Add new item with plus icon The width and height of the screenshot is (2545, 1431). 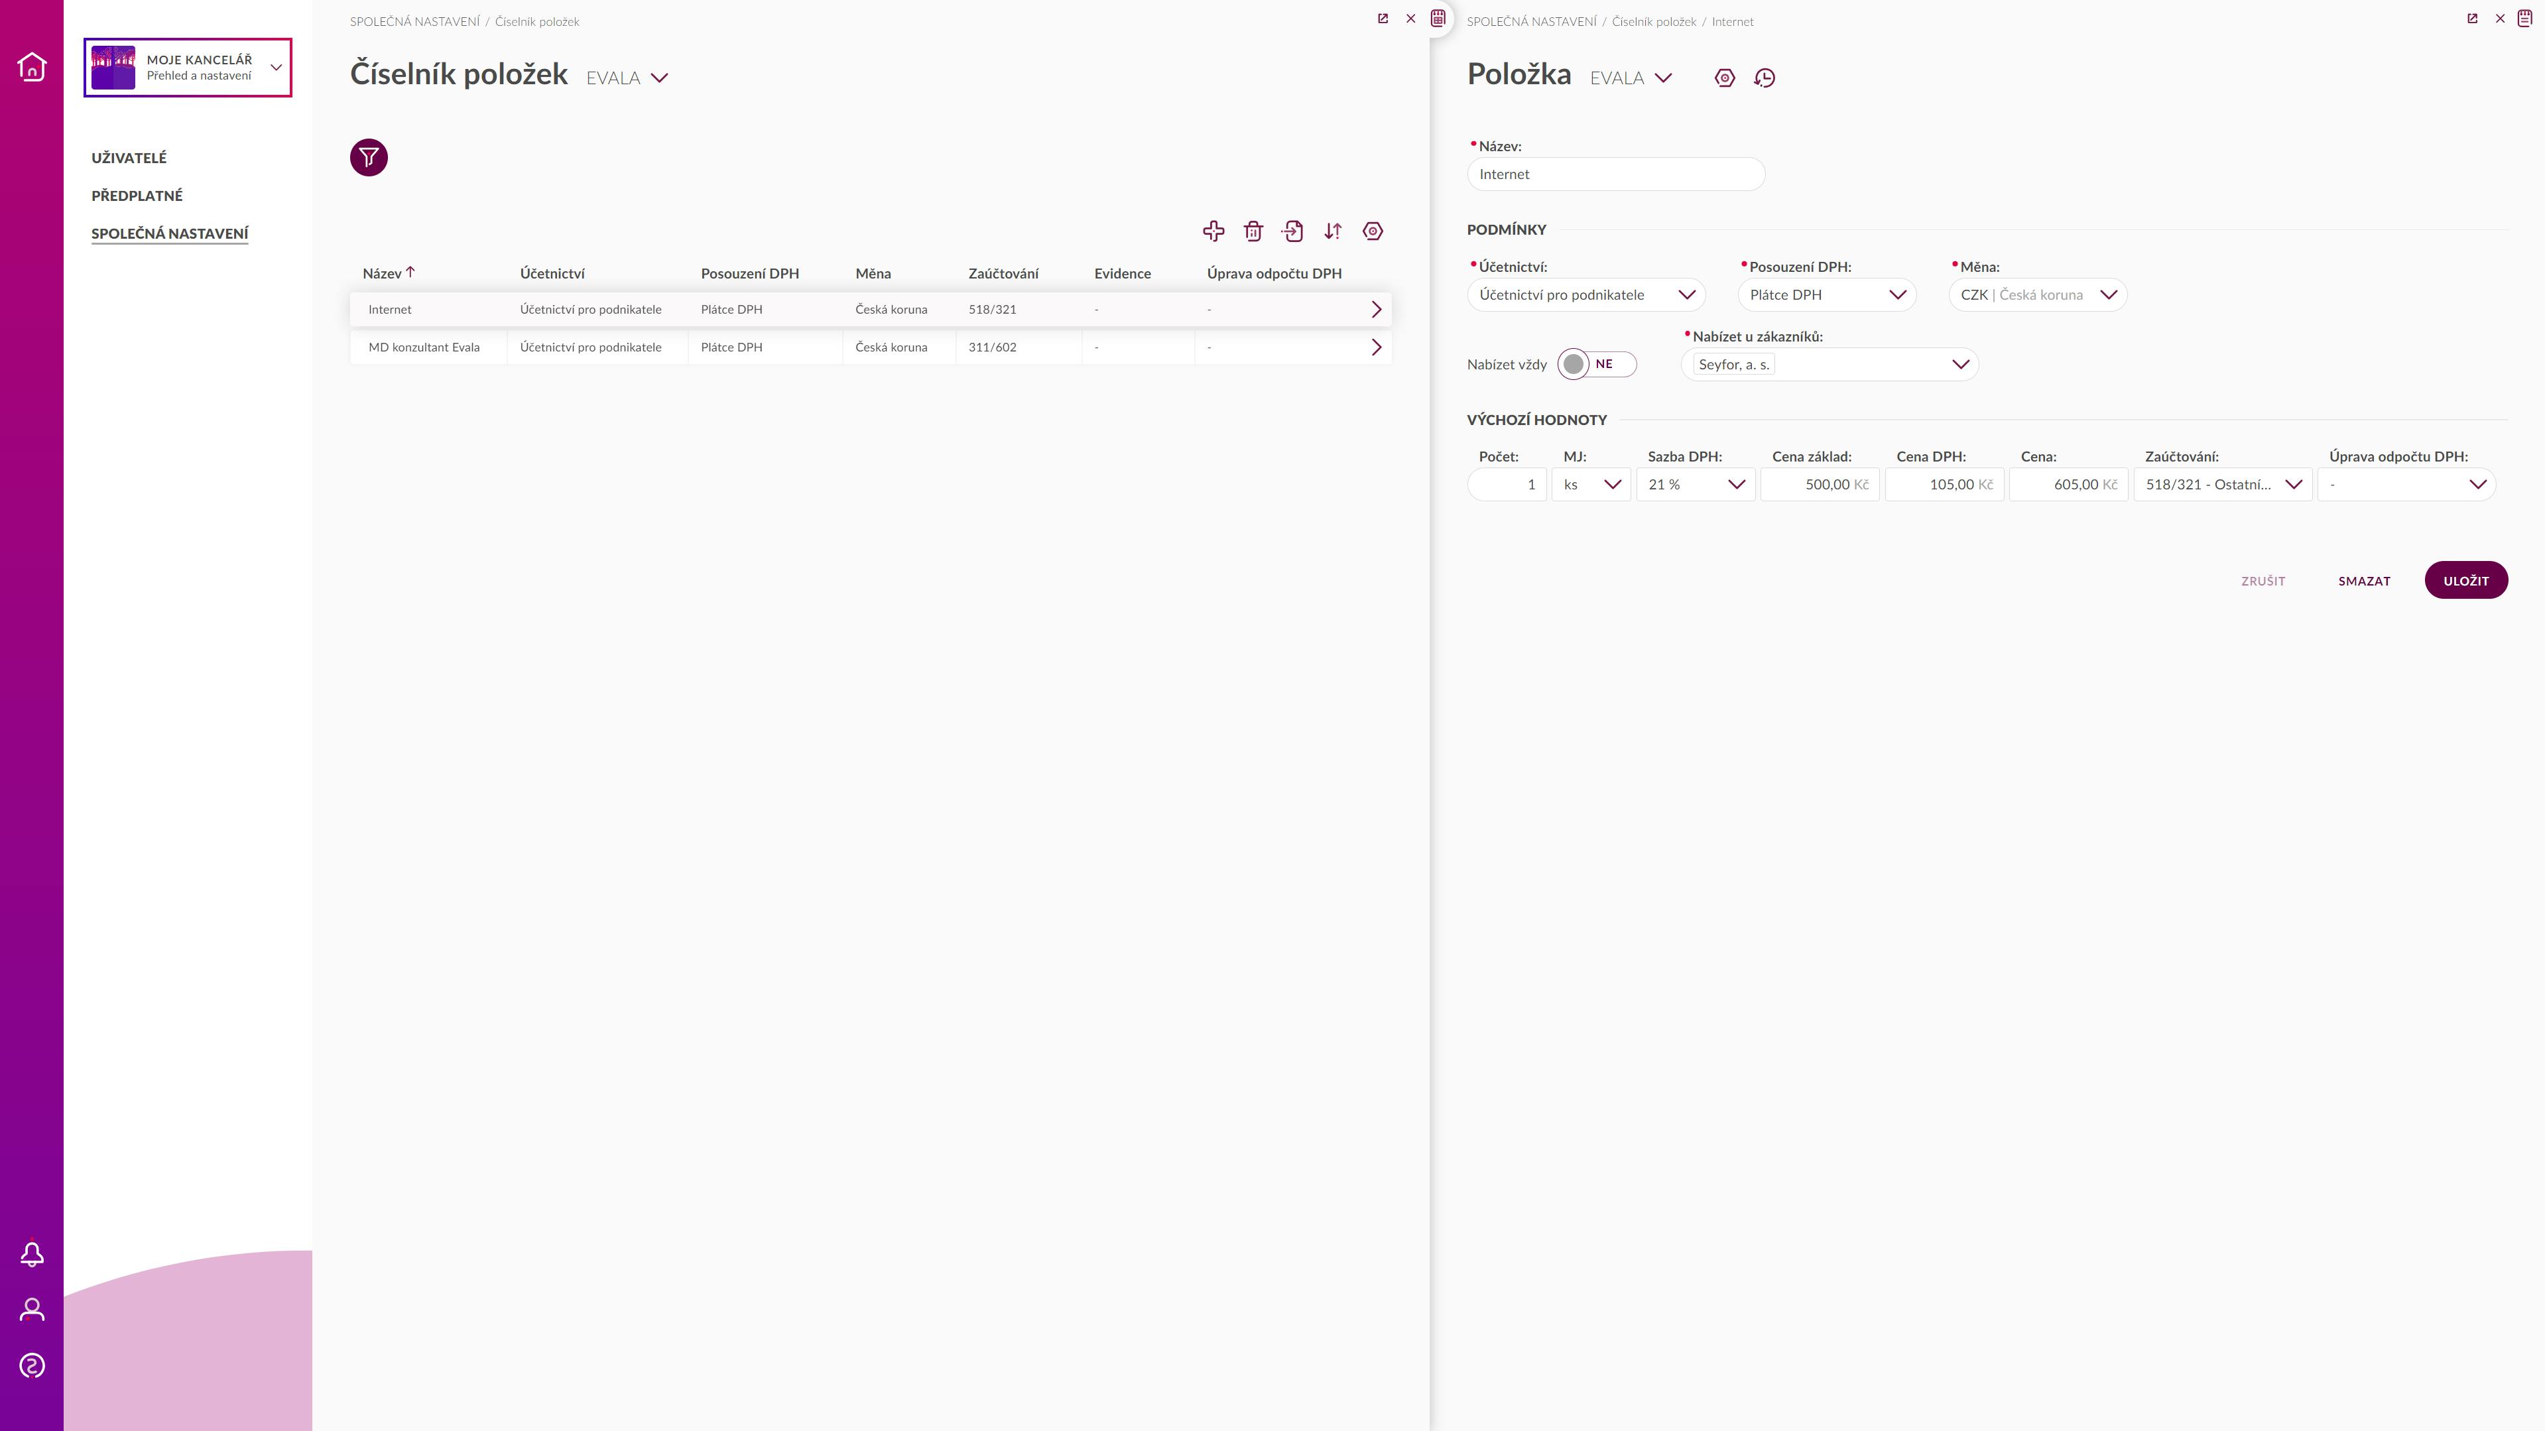click(x=1213, y=231)
